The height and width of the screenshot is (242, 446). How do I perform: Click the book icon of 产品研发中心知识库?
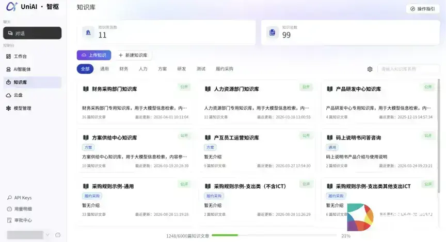pos(330,89)
